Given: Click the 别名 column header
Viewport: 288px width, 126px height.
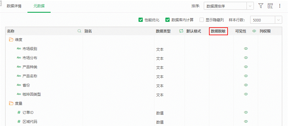Looking at the screenshot, I should pos(88,31).
